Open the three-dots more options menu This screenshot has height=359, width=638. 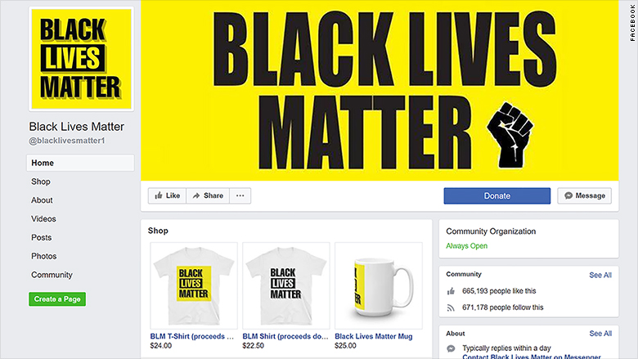[x=240, y=195]
